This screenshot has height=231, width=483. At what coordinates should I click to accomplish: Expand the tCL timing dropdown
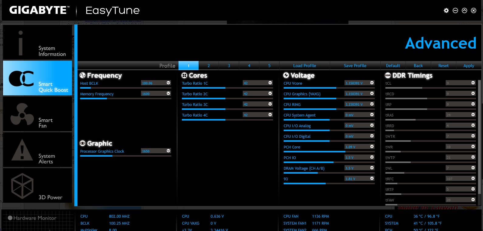473,83
